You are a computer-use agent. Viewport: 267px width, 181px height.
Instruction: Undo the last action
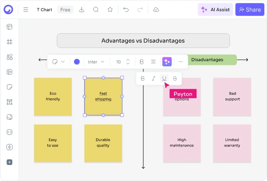pyautogui.click(x=126, y=9)
